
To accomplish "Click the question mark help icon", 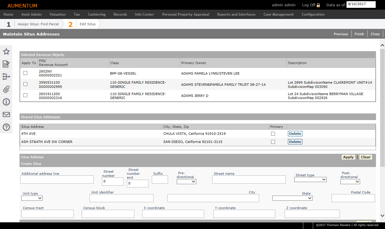I will [x=6, y=127].
